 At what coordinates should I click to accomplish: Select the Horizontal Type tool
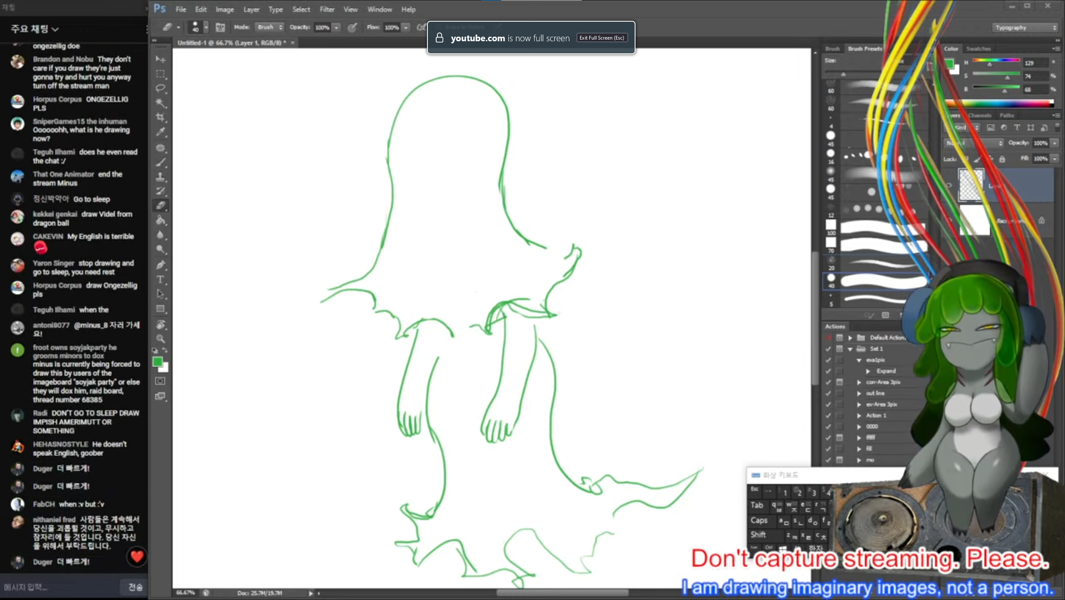click(x=160, y=280)
